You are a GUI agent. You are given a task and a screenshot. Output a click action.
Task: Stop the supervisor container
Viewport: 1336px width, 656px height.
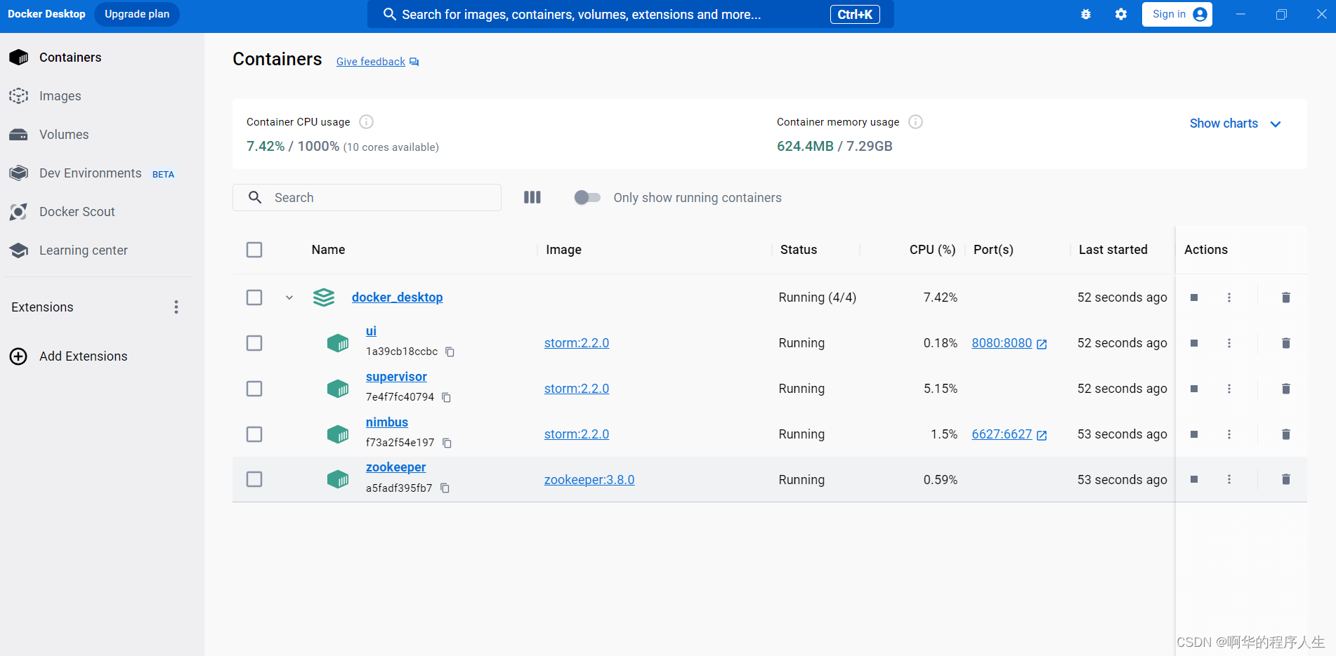pyautogui.click(x=1194, y=389)
